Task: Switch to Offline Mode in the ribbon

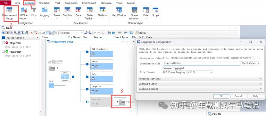Action: 24,13
